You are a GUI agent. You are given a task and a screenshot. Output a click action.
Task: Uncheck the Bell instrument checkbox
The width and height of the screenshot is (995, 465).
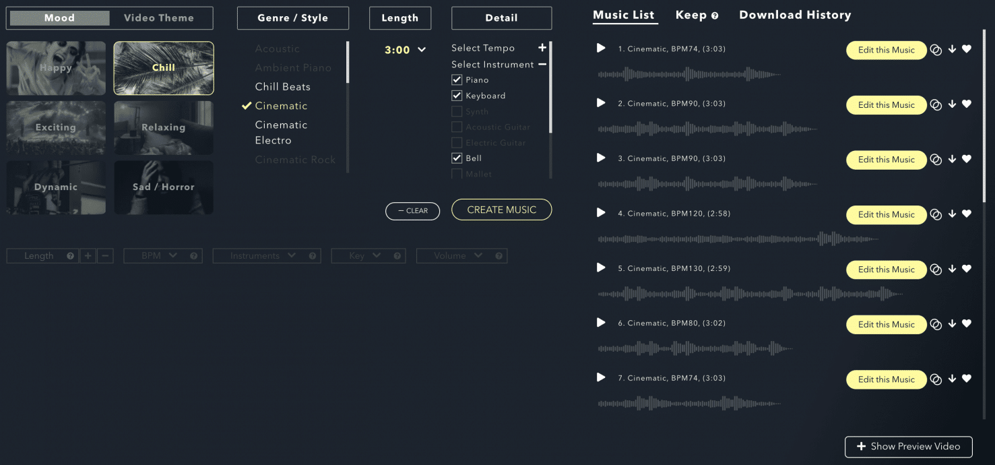pyautogui.click(x=457, y=158)
